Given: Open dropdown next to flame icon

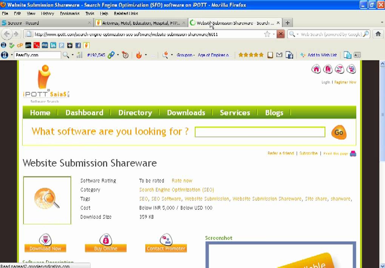Looking at the screenshot, I should [146, 55].
